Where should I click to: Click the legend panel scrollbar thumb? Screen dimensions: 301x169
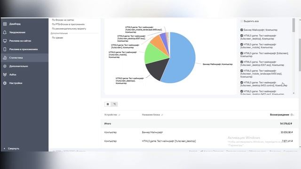click(x=293, y=25)
